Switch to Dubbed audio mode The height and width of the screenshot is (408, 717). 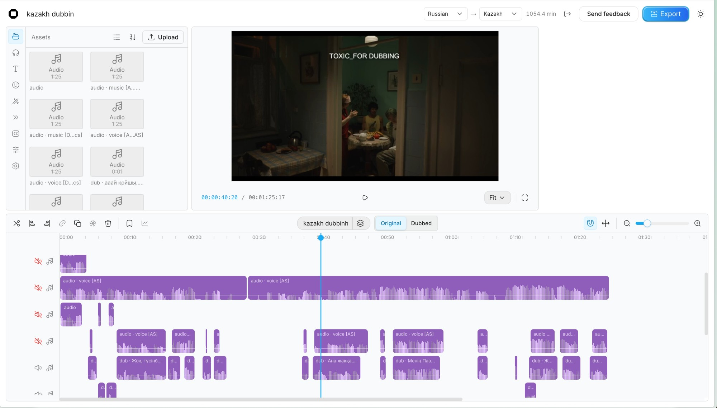coord(421,223)
